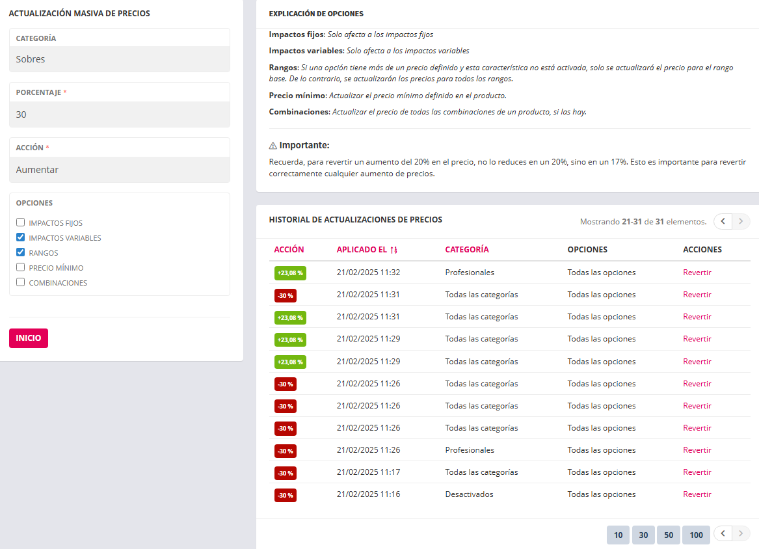
Task: Go to previous page in history header
Action: 723,222
